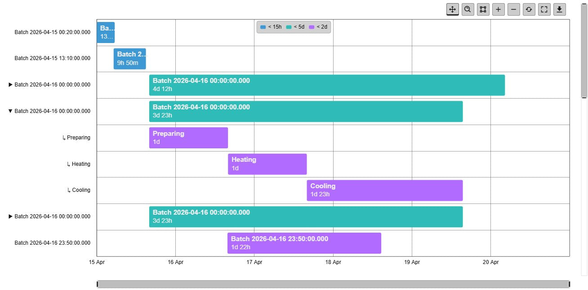
Task: Select the Heating task bar
Action: [x=267, y=164]
